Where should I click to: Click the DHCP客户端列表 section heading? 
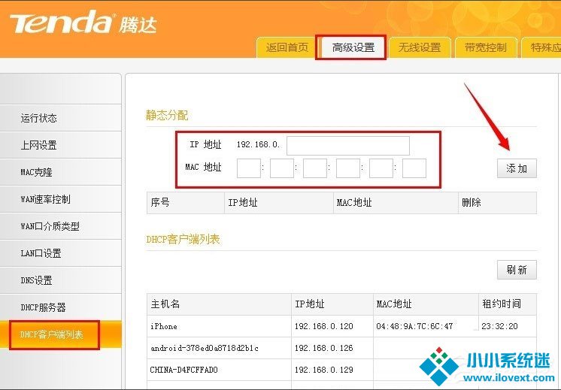coord(183,239)
